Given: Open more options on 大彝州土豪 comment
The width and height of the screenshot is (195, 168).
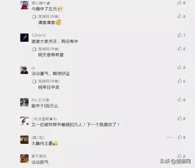Looking at the screenshot, I should (x=169, y=137).
